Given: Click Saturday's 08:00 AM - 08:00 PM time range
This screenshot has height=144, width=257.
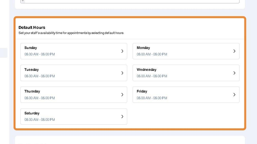Looking at the screenshot, I should [x=40, y=120].
